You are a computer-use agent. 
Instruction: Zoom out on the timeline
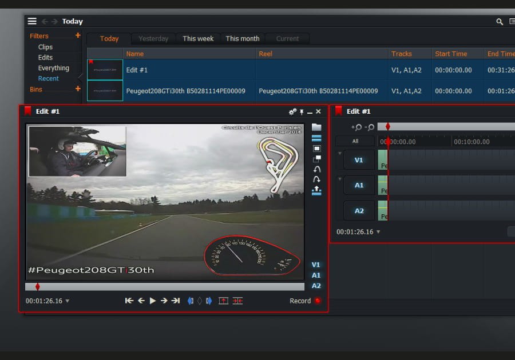point(369,127)
